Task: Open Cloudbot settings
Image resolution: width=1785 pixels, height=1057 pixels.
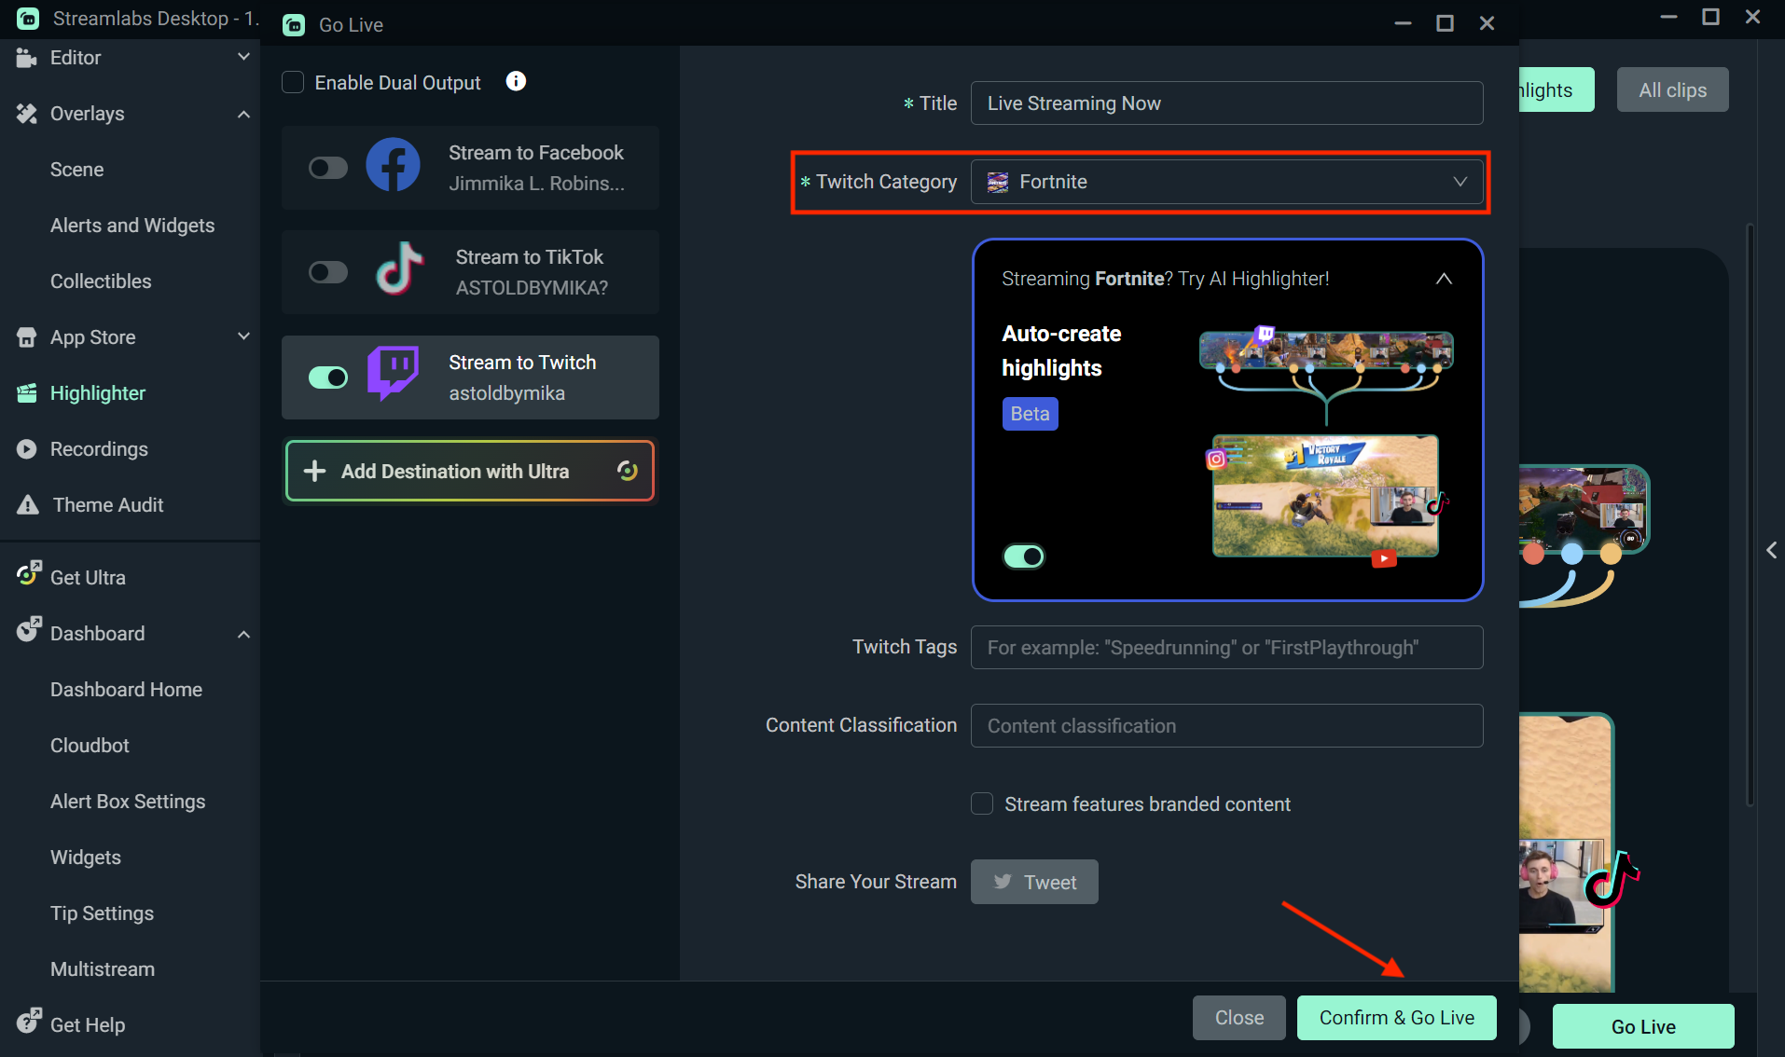Action: 90,745
